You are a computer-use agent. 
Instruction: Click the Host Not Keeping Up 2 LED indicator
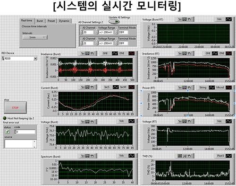[x=5, y=118]
